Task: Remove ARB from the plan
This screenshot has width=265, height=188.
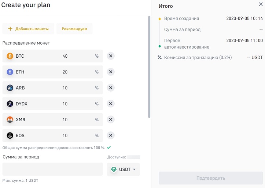Action: [x=111, y=88]
